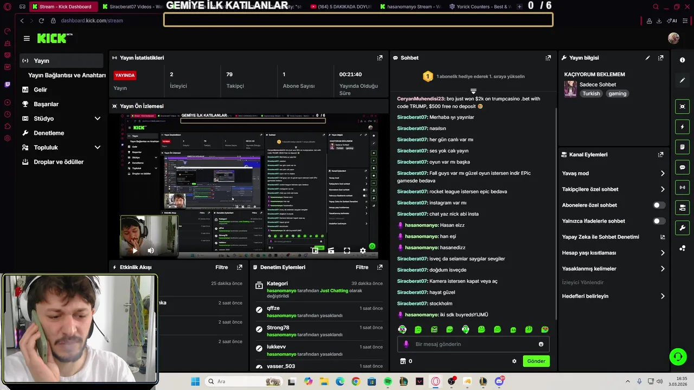Click username CeryanMuhendisi23 in chat
This screenshot has height=390, width=694.
(x=421, y=99)
